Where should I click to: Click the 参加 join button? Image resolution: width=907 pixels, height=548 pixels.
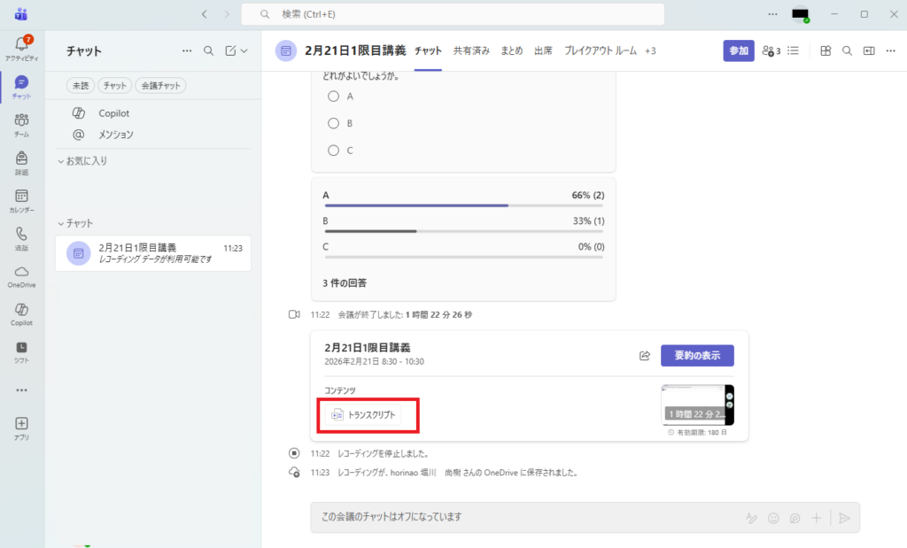coord(738,50)
